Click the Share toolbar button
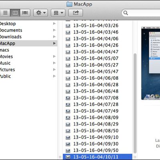 (76, 13)
